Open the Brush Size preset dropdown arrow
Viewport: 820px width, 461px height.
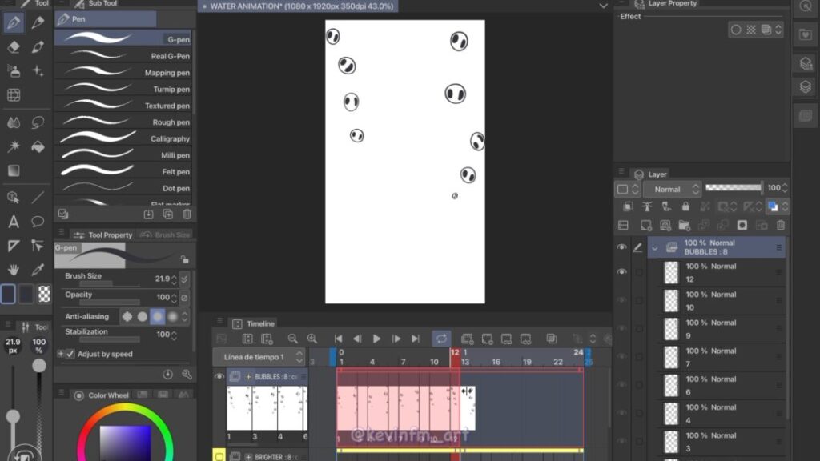pos(185,279)
